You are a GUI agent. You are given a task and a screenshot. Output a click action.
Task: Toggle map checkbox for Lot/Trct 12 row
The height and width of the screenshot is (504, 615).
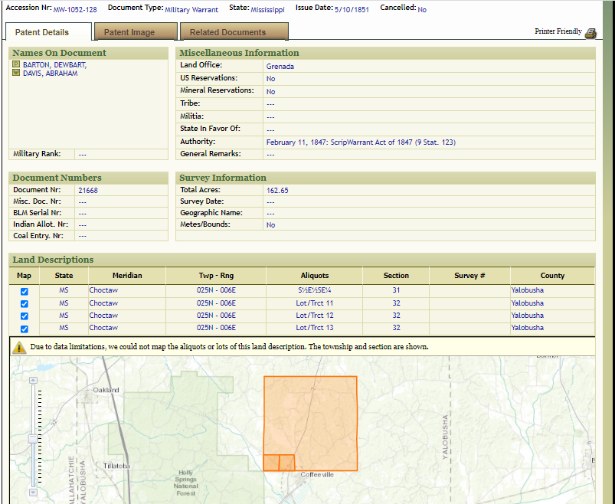(25, 316)
